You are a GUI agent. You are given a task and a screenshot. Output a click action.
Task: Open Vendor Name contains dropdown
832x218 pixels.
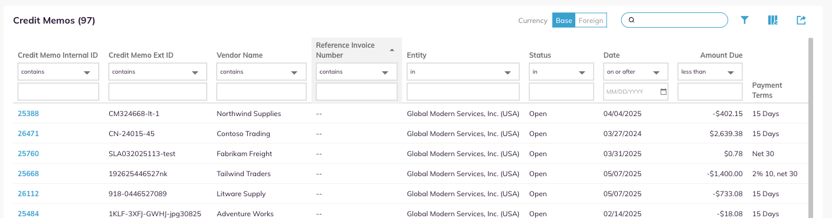coord(261,72)
